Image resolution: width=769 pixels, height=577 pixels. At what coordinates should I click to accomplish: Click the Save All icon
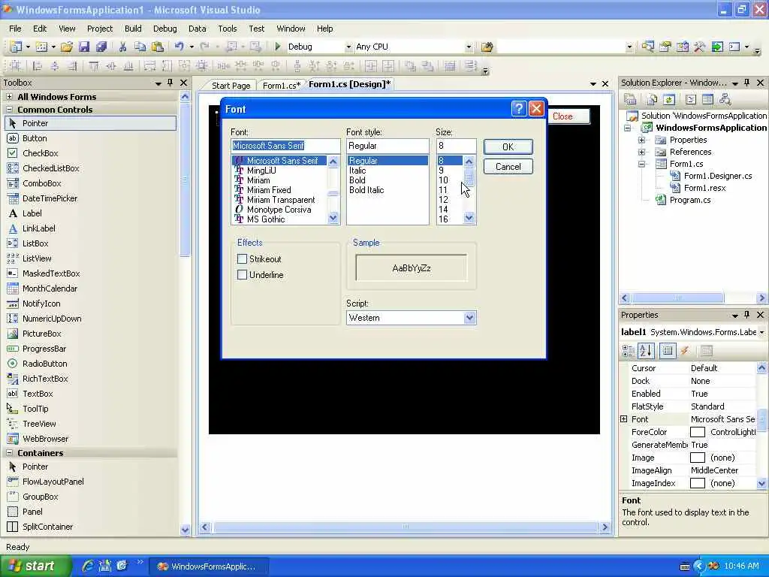(101, 47)
